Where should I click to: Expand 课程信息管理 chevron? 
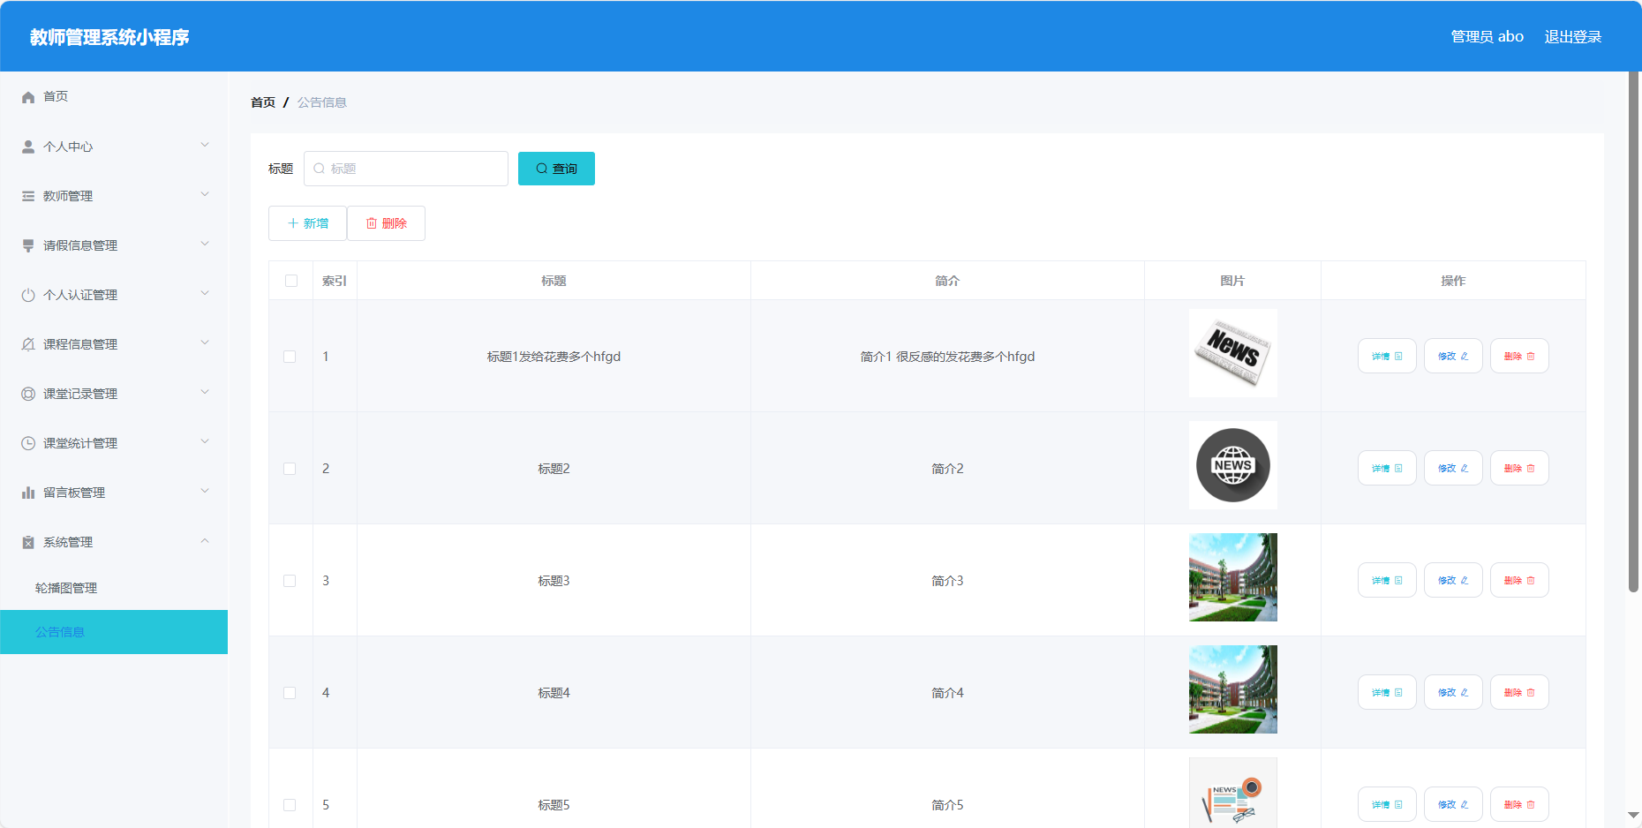point(205,342)
